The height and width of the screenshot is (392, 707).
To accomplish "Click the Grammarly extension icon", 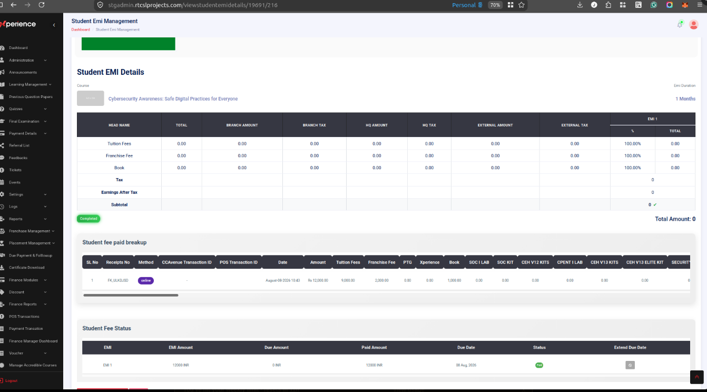I will (x=654, y=5).
